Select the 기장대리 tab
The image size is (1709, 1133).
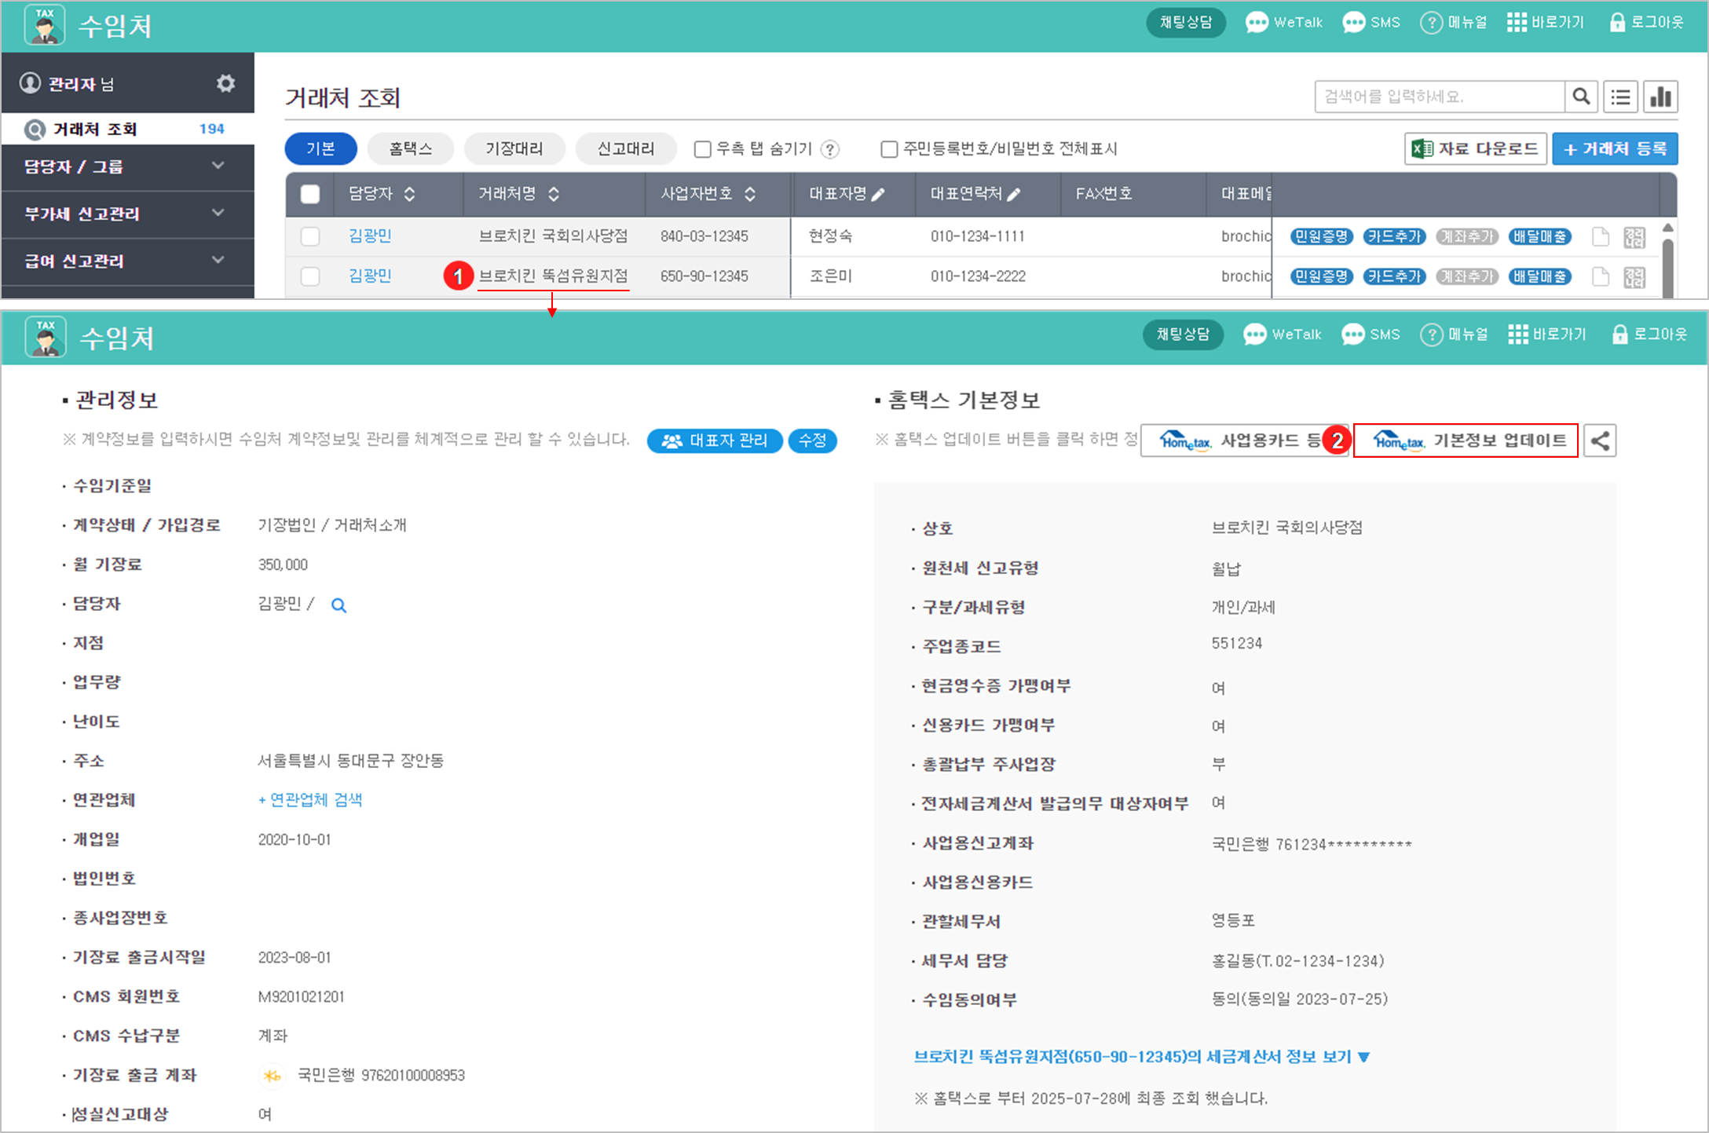(x=514, y=148)
